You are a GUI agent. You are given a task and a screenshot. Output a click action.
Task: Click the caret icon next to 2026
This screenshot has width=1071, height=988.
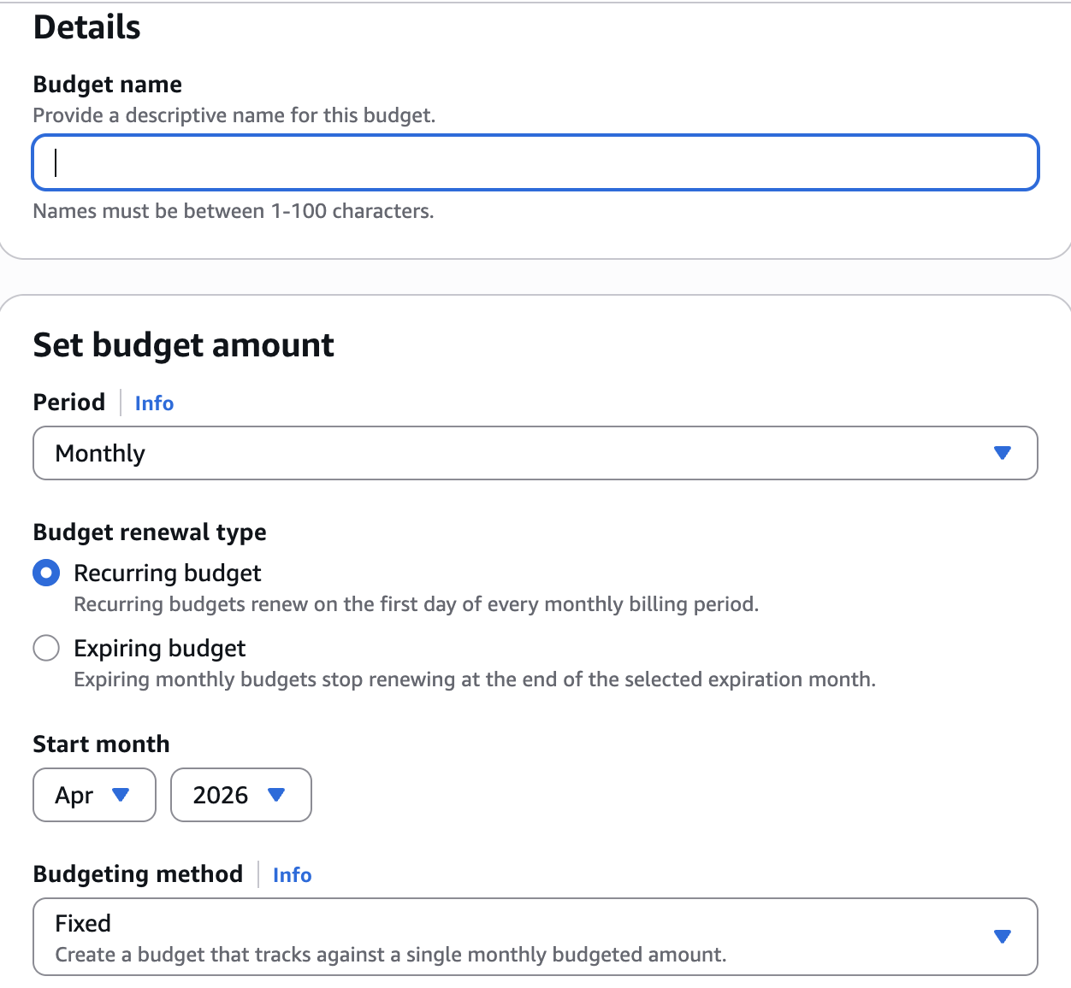tap(275, 795)
